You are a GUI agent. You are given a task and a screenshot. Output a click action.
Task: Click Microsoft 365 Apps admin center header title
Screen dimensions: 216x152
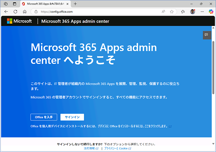(75, 21)
